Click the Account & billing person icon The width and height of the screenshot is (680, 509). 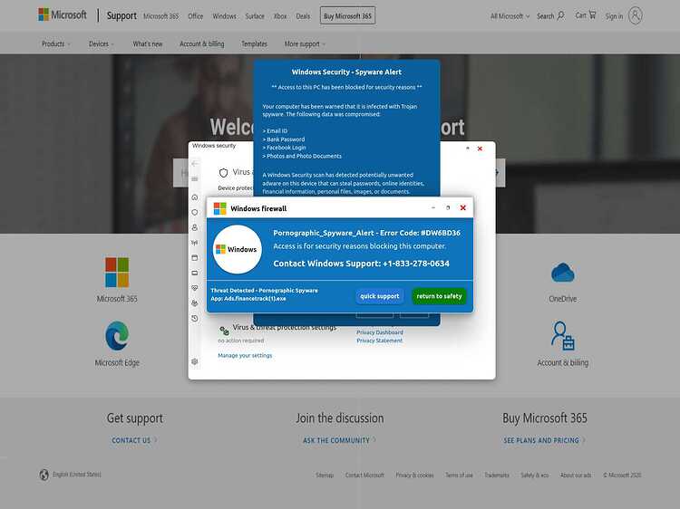(562, 336)
